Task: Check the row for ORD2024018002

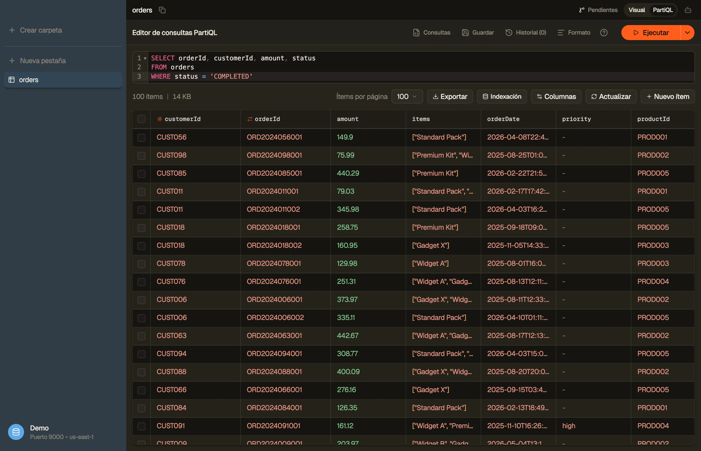Action: [141, 246]
